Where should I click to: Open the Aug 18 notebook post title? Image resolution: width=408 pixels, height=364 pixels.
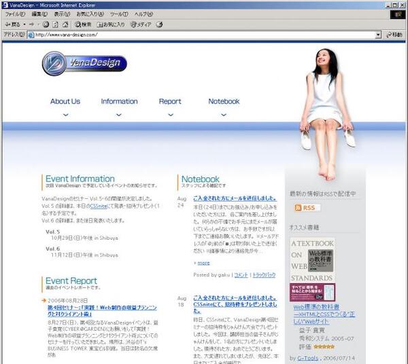click(x=235, y=304)
